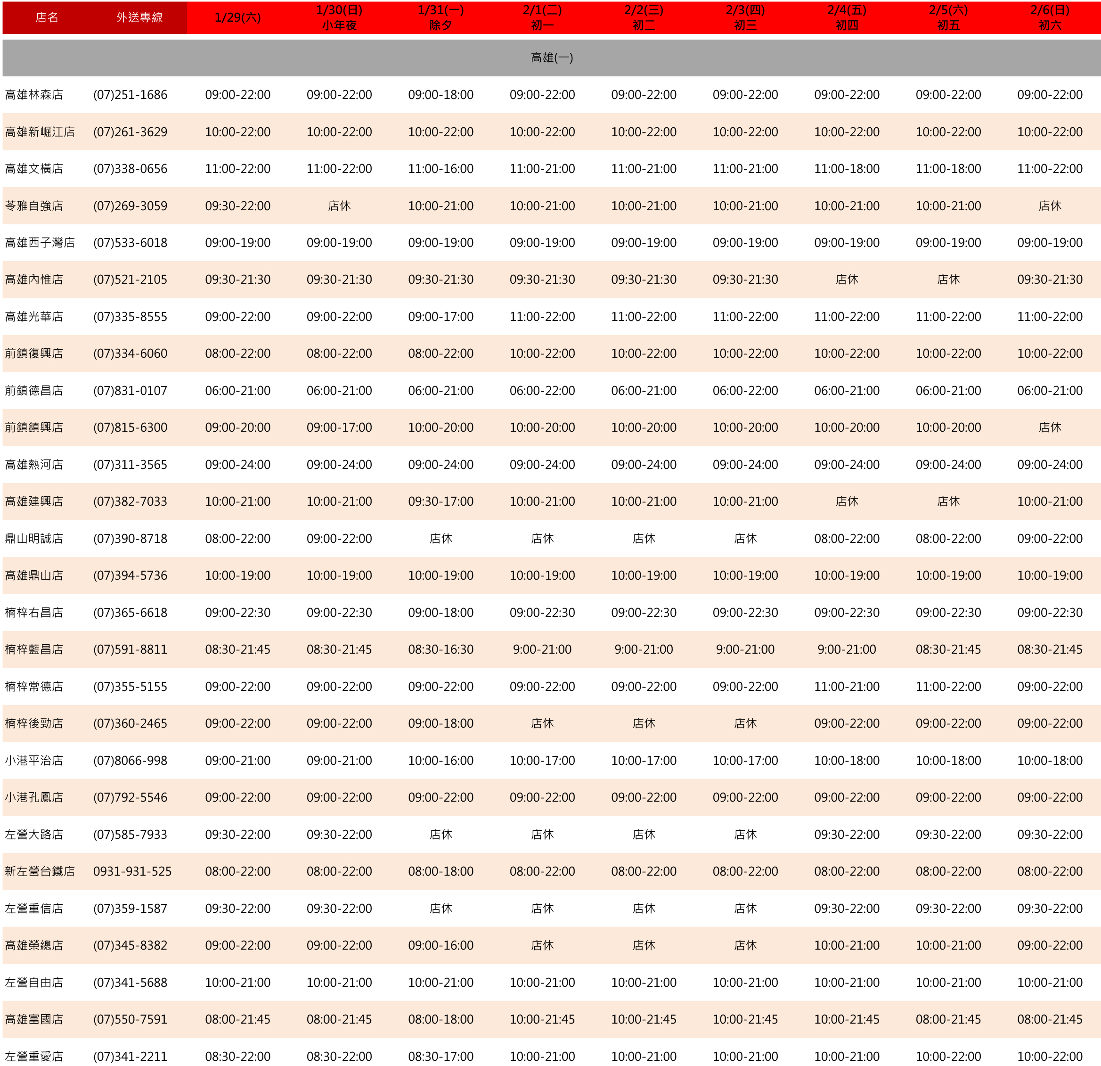Click store name 小港平治店
This screenshot has width=1101, height=1066.
34,760
